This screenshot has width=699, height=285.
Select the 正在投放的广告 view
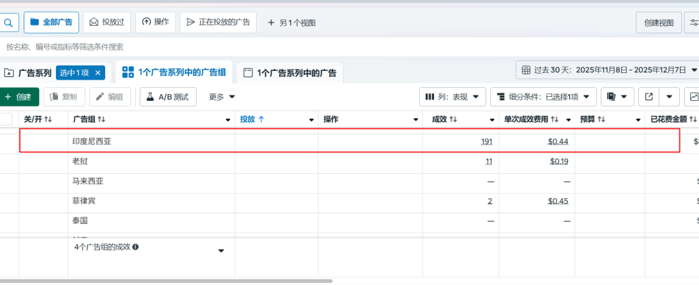218,22
